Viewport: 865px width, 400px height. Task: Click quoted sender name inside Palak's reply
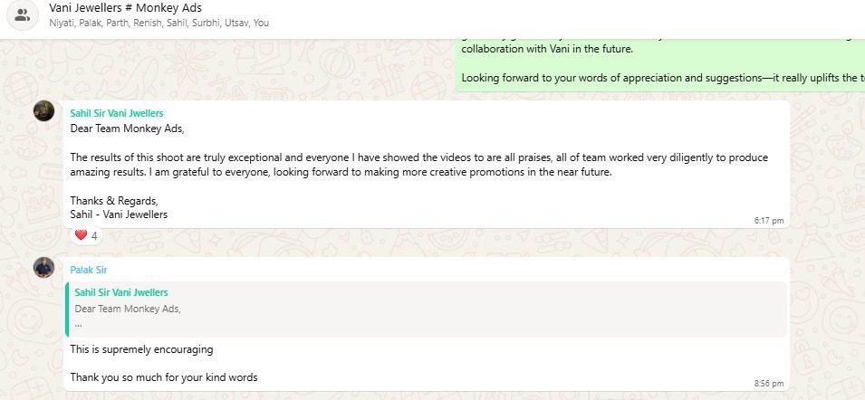[121, 292]
